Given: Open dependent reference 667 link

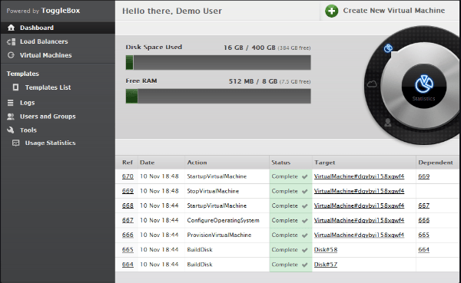Looking at the screenshot, I should click(x=423, y=206).
